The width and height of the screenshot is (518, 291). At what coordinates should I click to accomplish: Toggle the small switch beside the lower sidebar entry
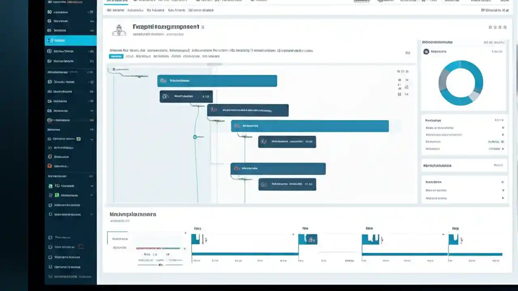[81, 247]
